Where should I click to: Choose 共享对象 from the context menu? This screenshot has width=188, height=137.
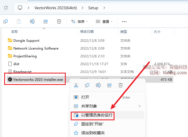pyautogui.click(x=108, y=106)
